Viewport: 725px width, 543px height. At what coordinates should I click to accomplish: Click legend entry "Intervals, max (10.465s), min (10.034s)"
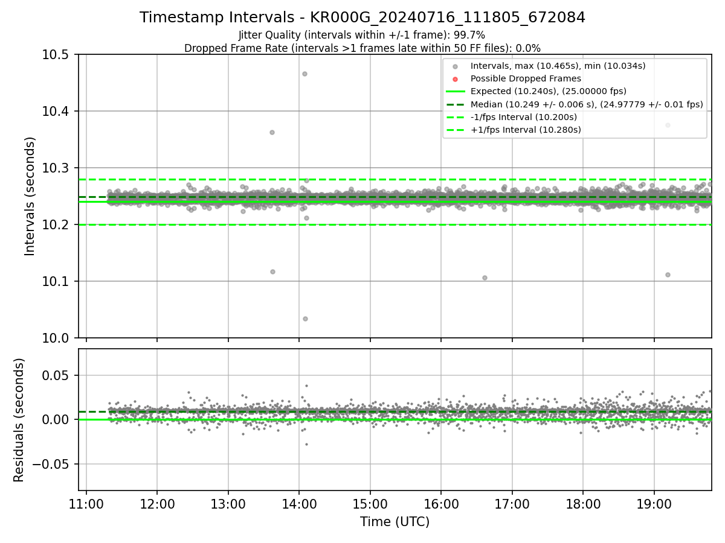tap(558, 66)
